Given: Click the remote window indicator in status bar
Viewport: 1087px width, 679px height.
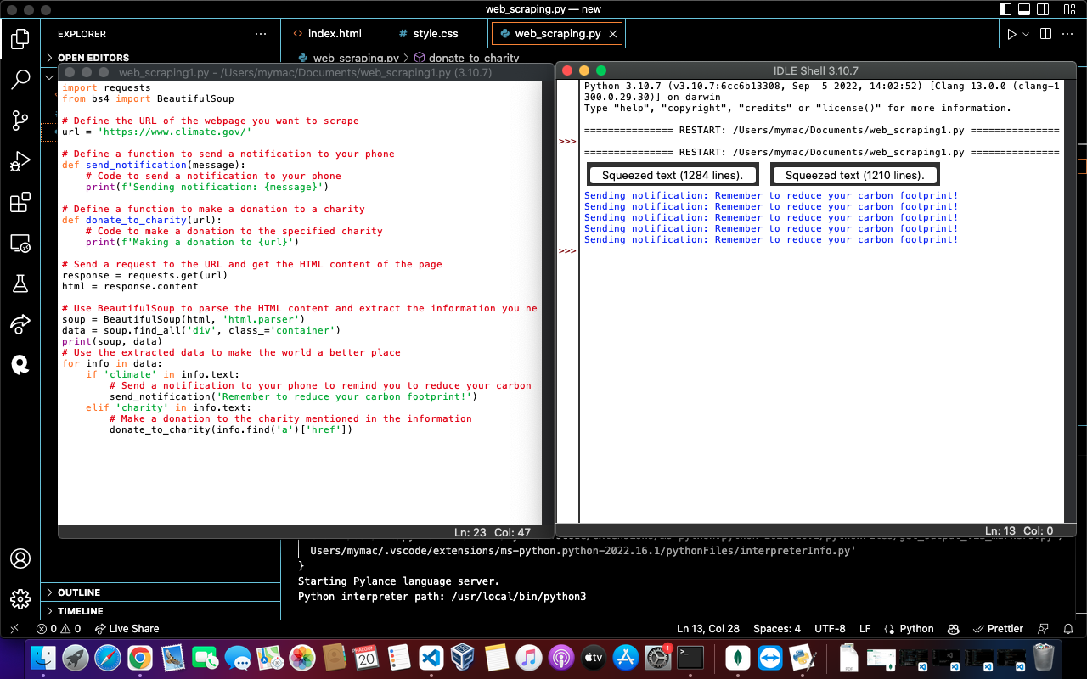Looking at the screenshot, I should (x=14, y=629).
